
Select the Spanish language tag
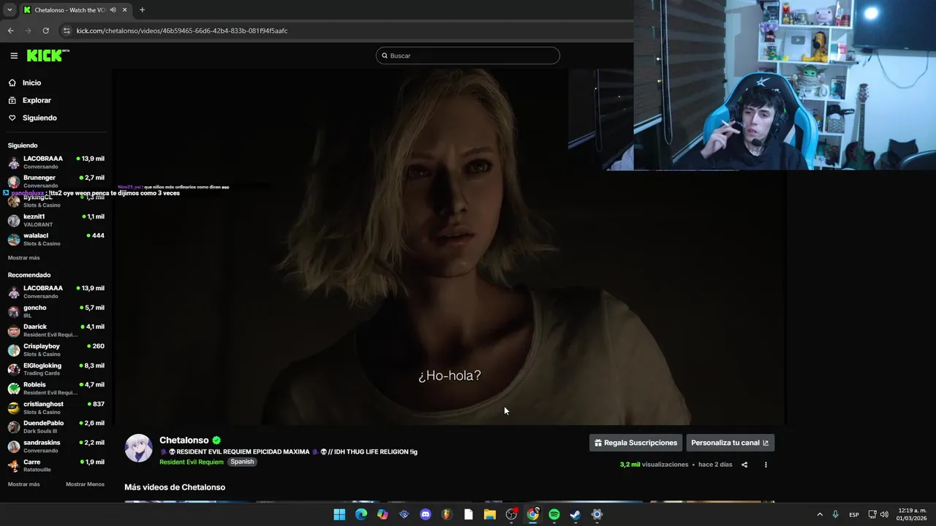(242, 462)
